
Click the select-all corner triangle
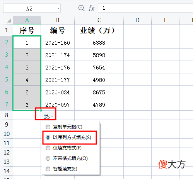pos(9,20)
